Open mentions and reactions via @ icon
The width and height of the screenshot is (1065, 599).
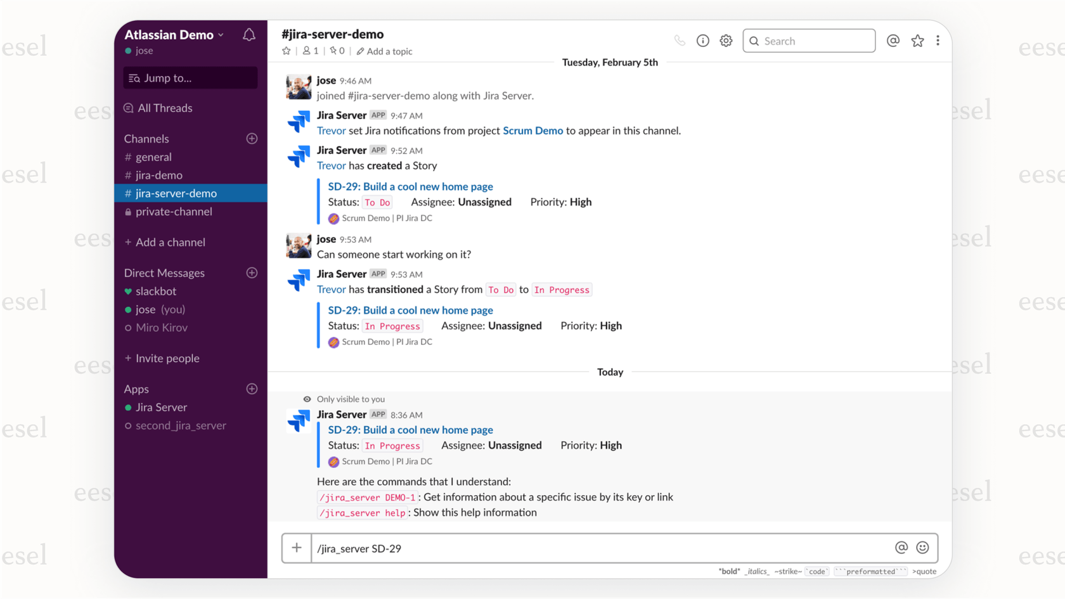click(x=893, y=40)
